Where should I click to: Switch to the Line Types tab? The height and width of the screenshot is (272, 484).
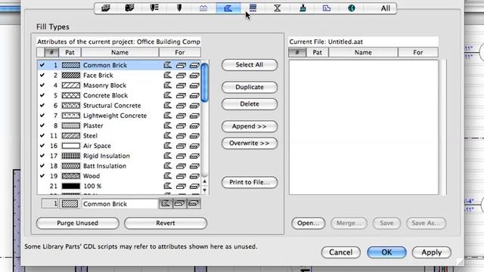[x=203, y=8]
